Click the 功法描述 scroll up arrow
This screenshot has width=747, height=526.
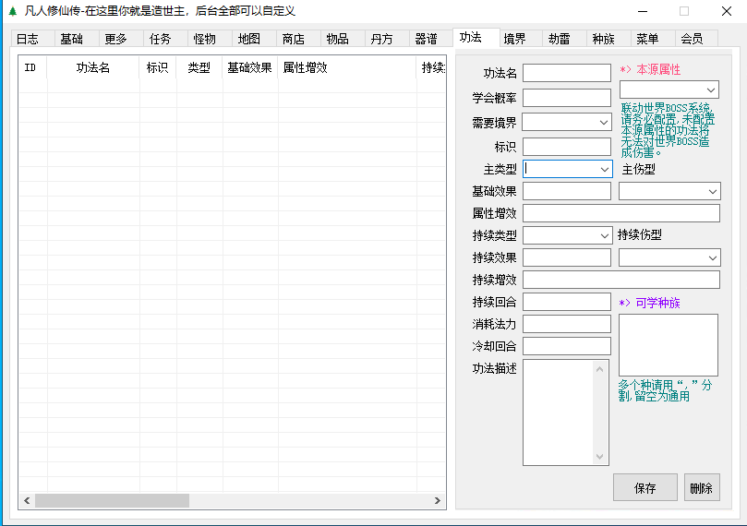pos(600,369)
